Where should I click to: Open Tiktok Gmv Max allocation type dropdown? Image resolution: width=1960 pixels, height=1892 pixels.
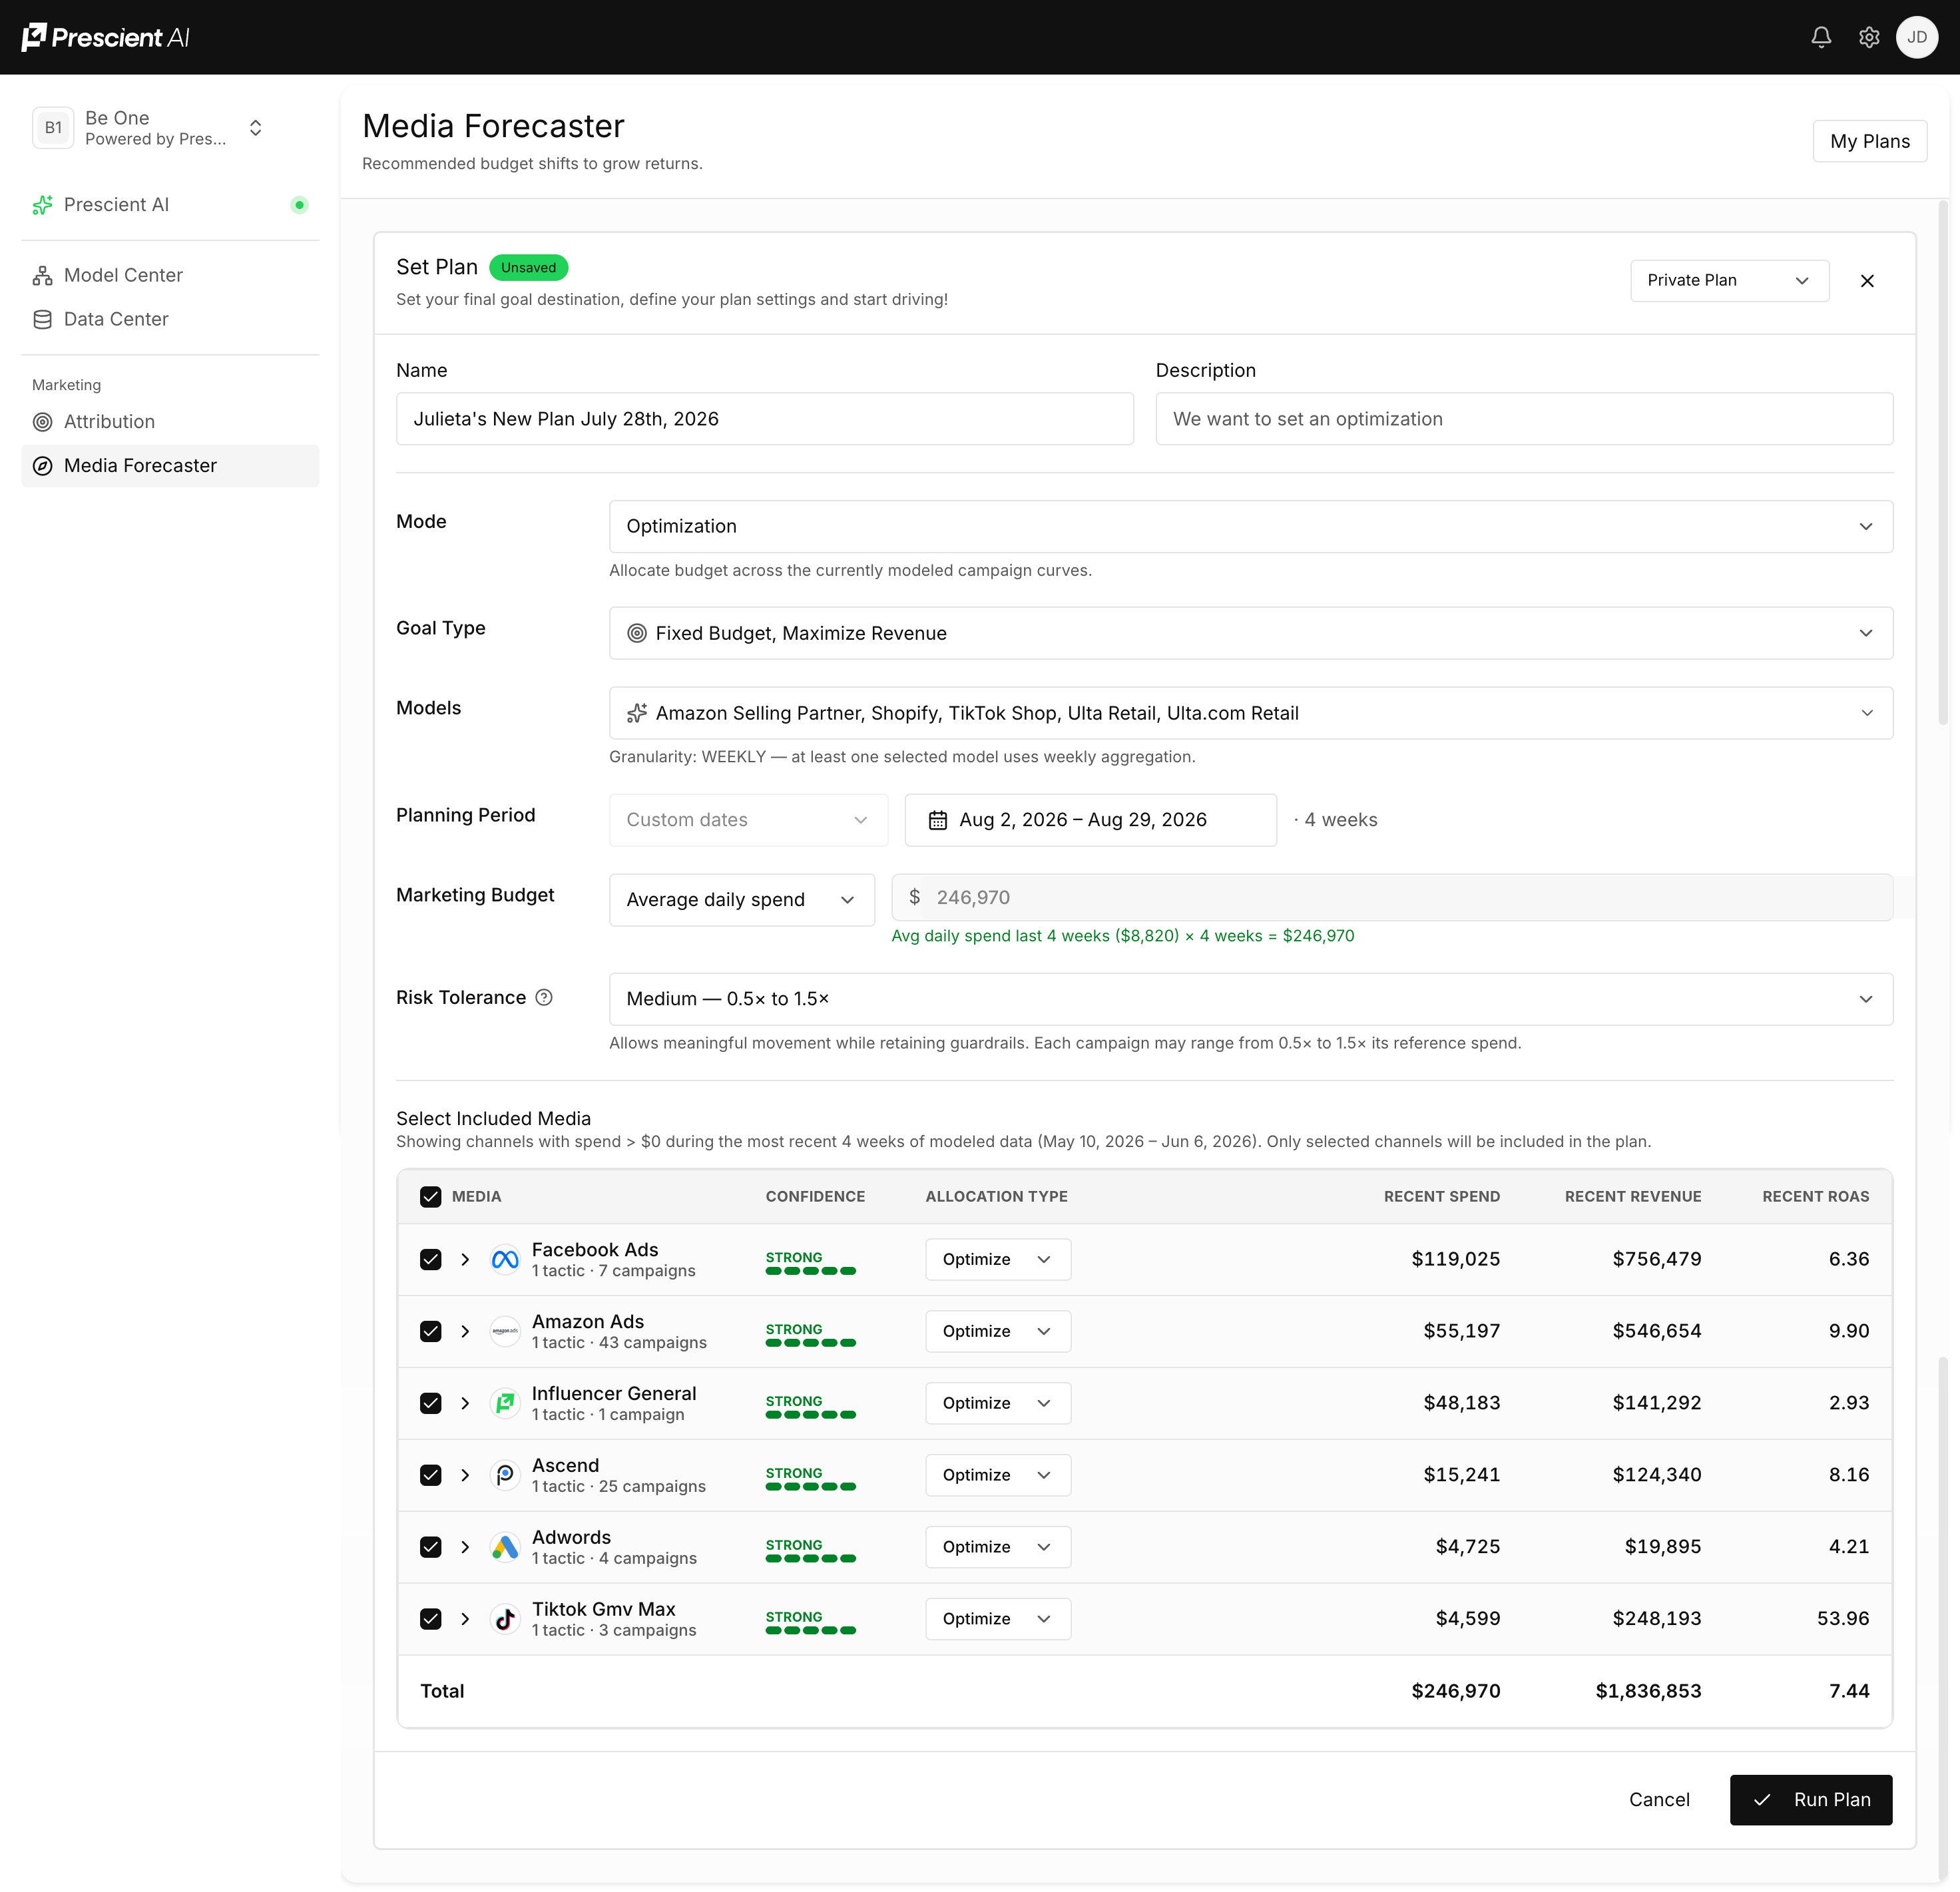click(x=997, y=1619)
